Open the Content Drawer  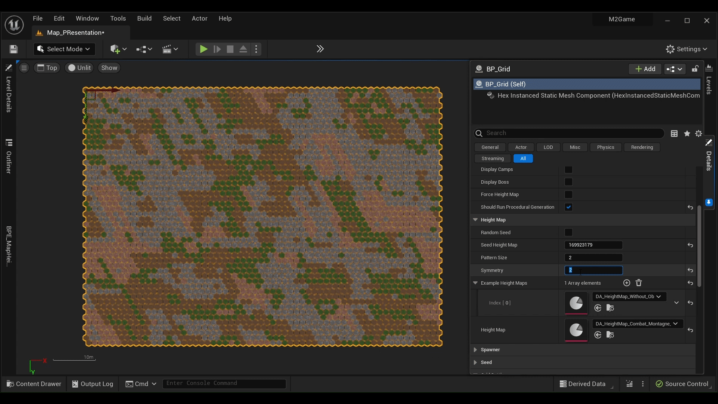tap(34, 384)
